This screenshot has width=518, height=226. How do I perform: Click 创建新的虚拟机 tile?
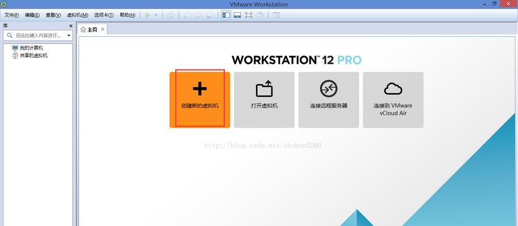[x=200, y=100]
